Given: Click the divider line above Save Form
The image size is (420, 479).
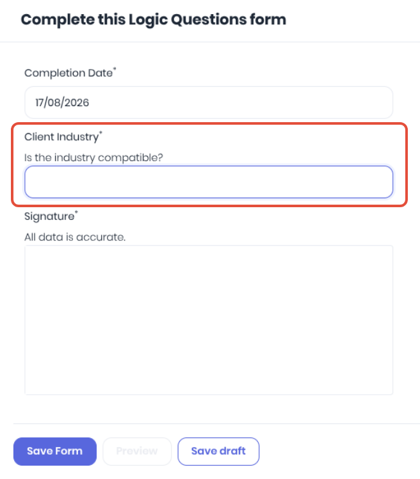Looking at the screenshot, I should coord(216,424).
